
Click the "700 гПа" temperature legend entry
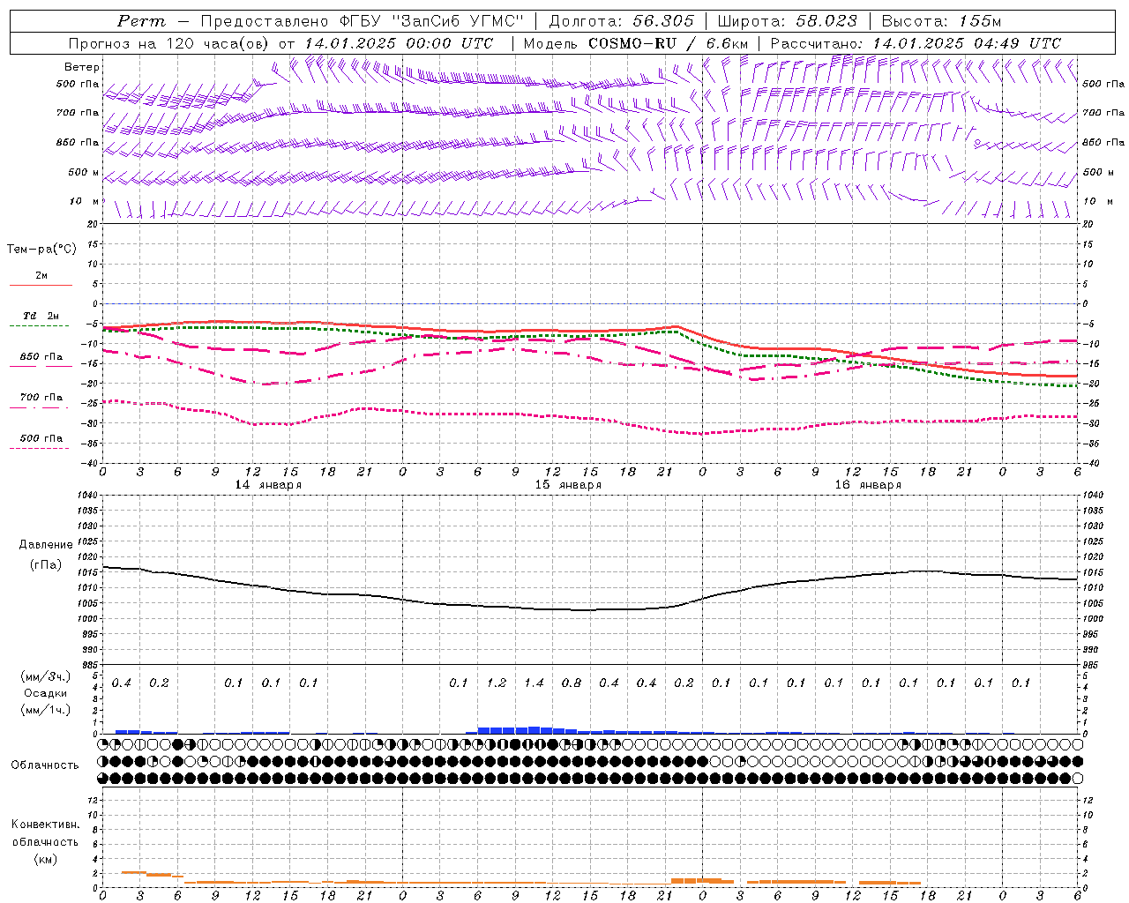pyautogui.click(x=41, y=398)
